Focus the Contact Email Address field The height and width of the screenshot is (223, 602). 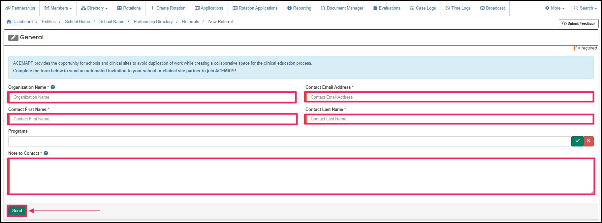pos(449,97)
